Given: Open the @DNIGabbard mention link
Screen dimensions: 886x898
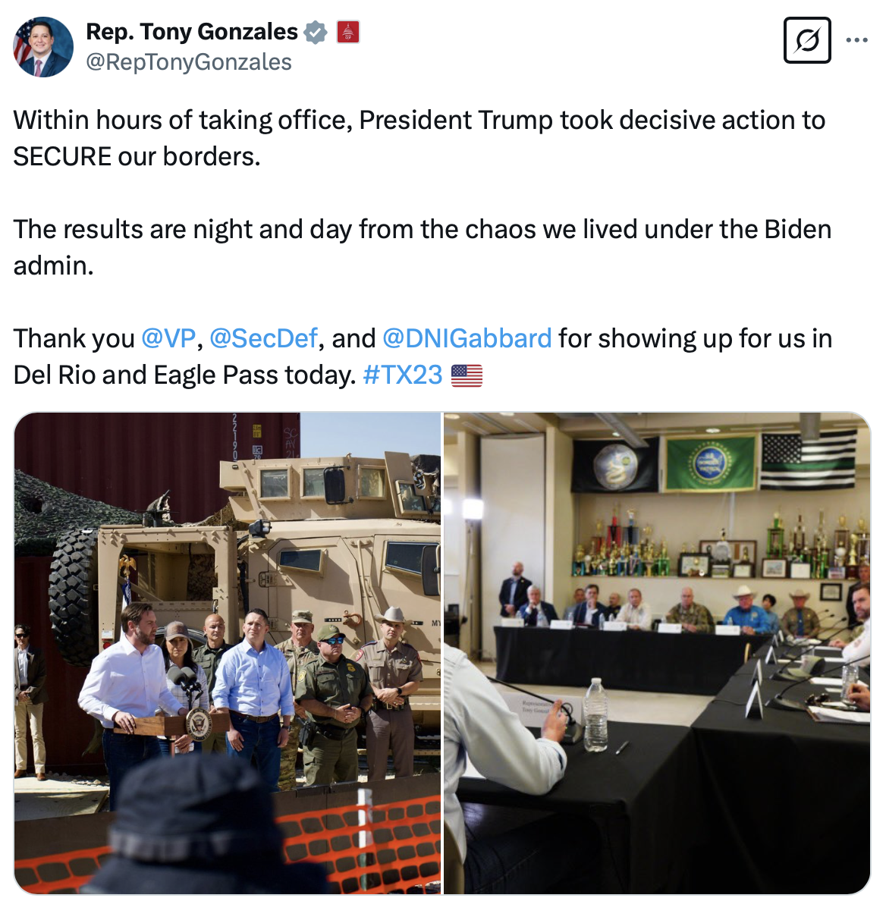Looking at the screenshot, I should tap(467, 338).
